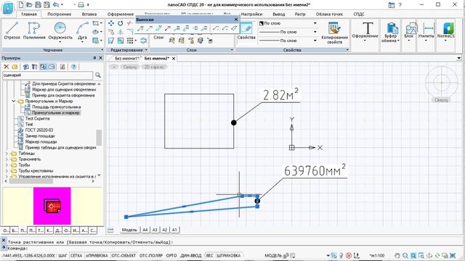Click Копирование свойств match properties tool
This screenshot has width=465, height=261.
(x=334, y=33)
